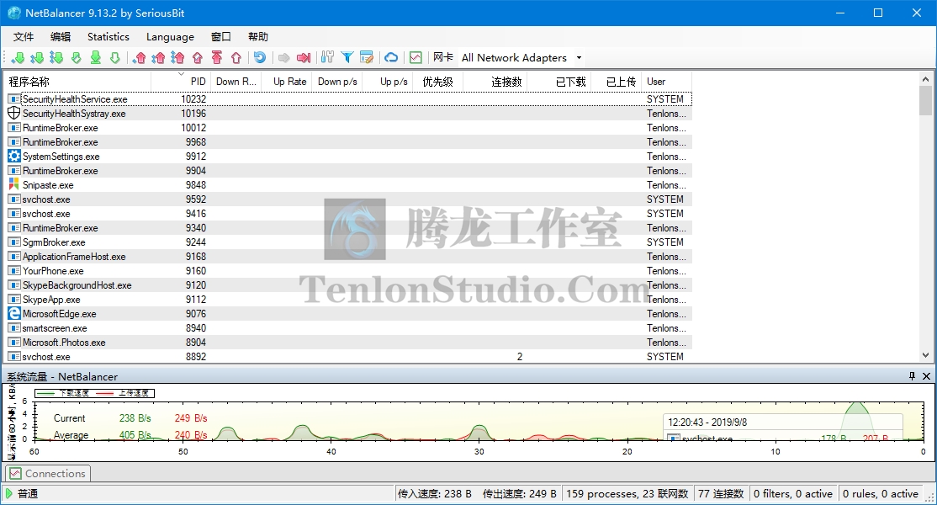Sort by PID column header
937x505 pixels.
179,82
